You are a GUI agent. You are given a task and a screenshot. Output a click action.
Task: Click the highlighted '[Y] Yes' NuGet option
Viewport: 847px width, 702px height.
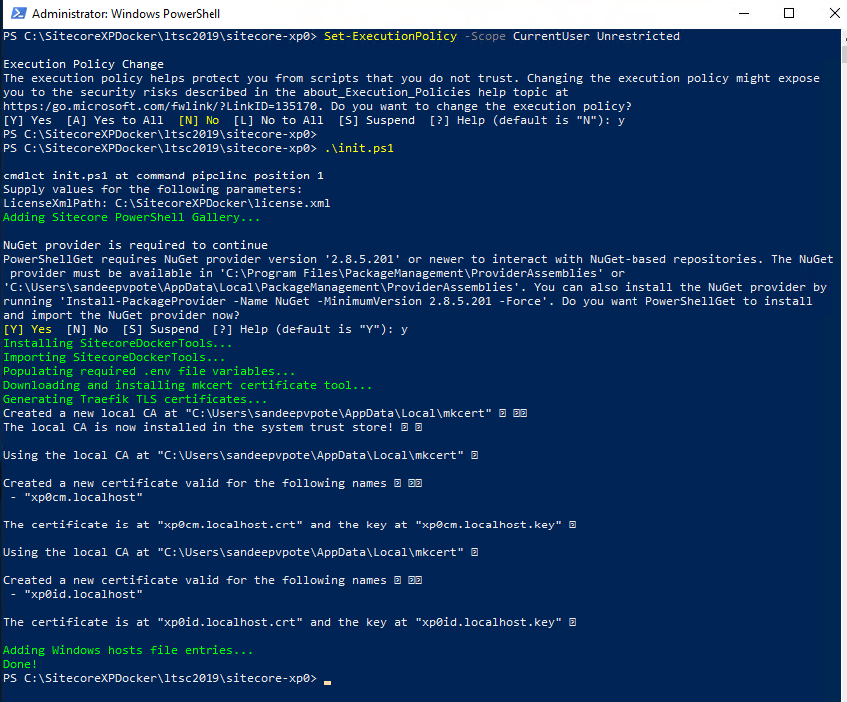tap(28, 329)
